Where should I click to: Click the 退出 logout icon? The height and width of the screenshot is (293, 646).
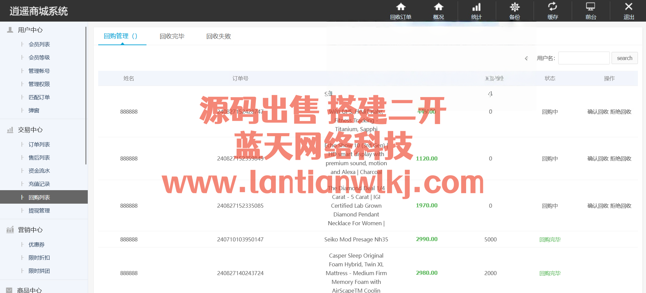[628, 7]
